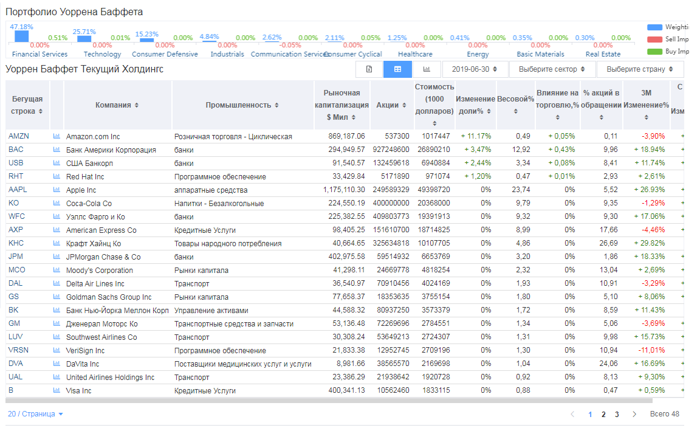Open chart icon for Visa Inc
700x428 pixels.
pyautogui.click(x=57, y=390)
